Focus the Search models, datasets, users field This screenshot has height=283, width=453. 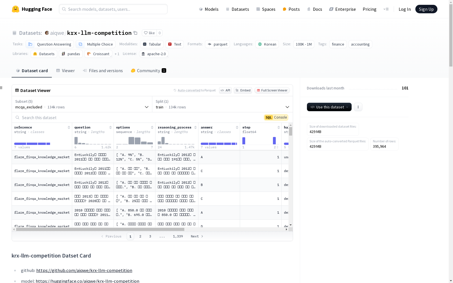point(113,9)
